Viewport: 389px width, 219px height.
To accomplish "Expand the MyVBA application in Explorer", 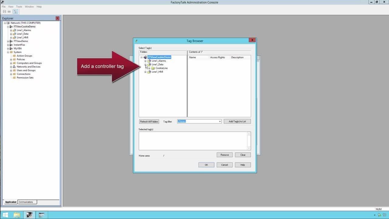I will tap(8, 48).
